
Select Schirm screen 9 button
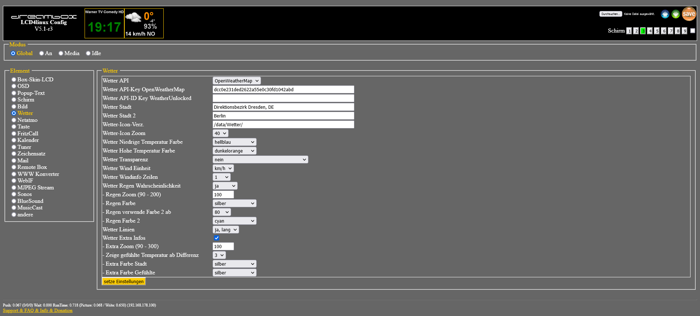pos(684,31)
